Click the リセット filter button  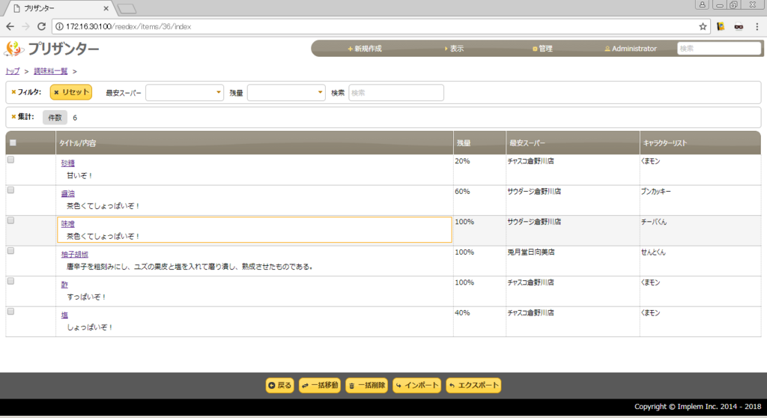click(71, 92)
